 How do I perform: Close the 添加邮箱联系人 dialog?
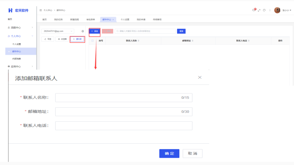(200, 77)
